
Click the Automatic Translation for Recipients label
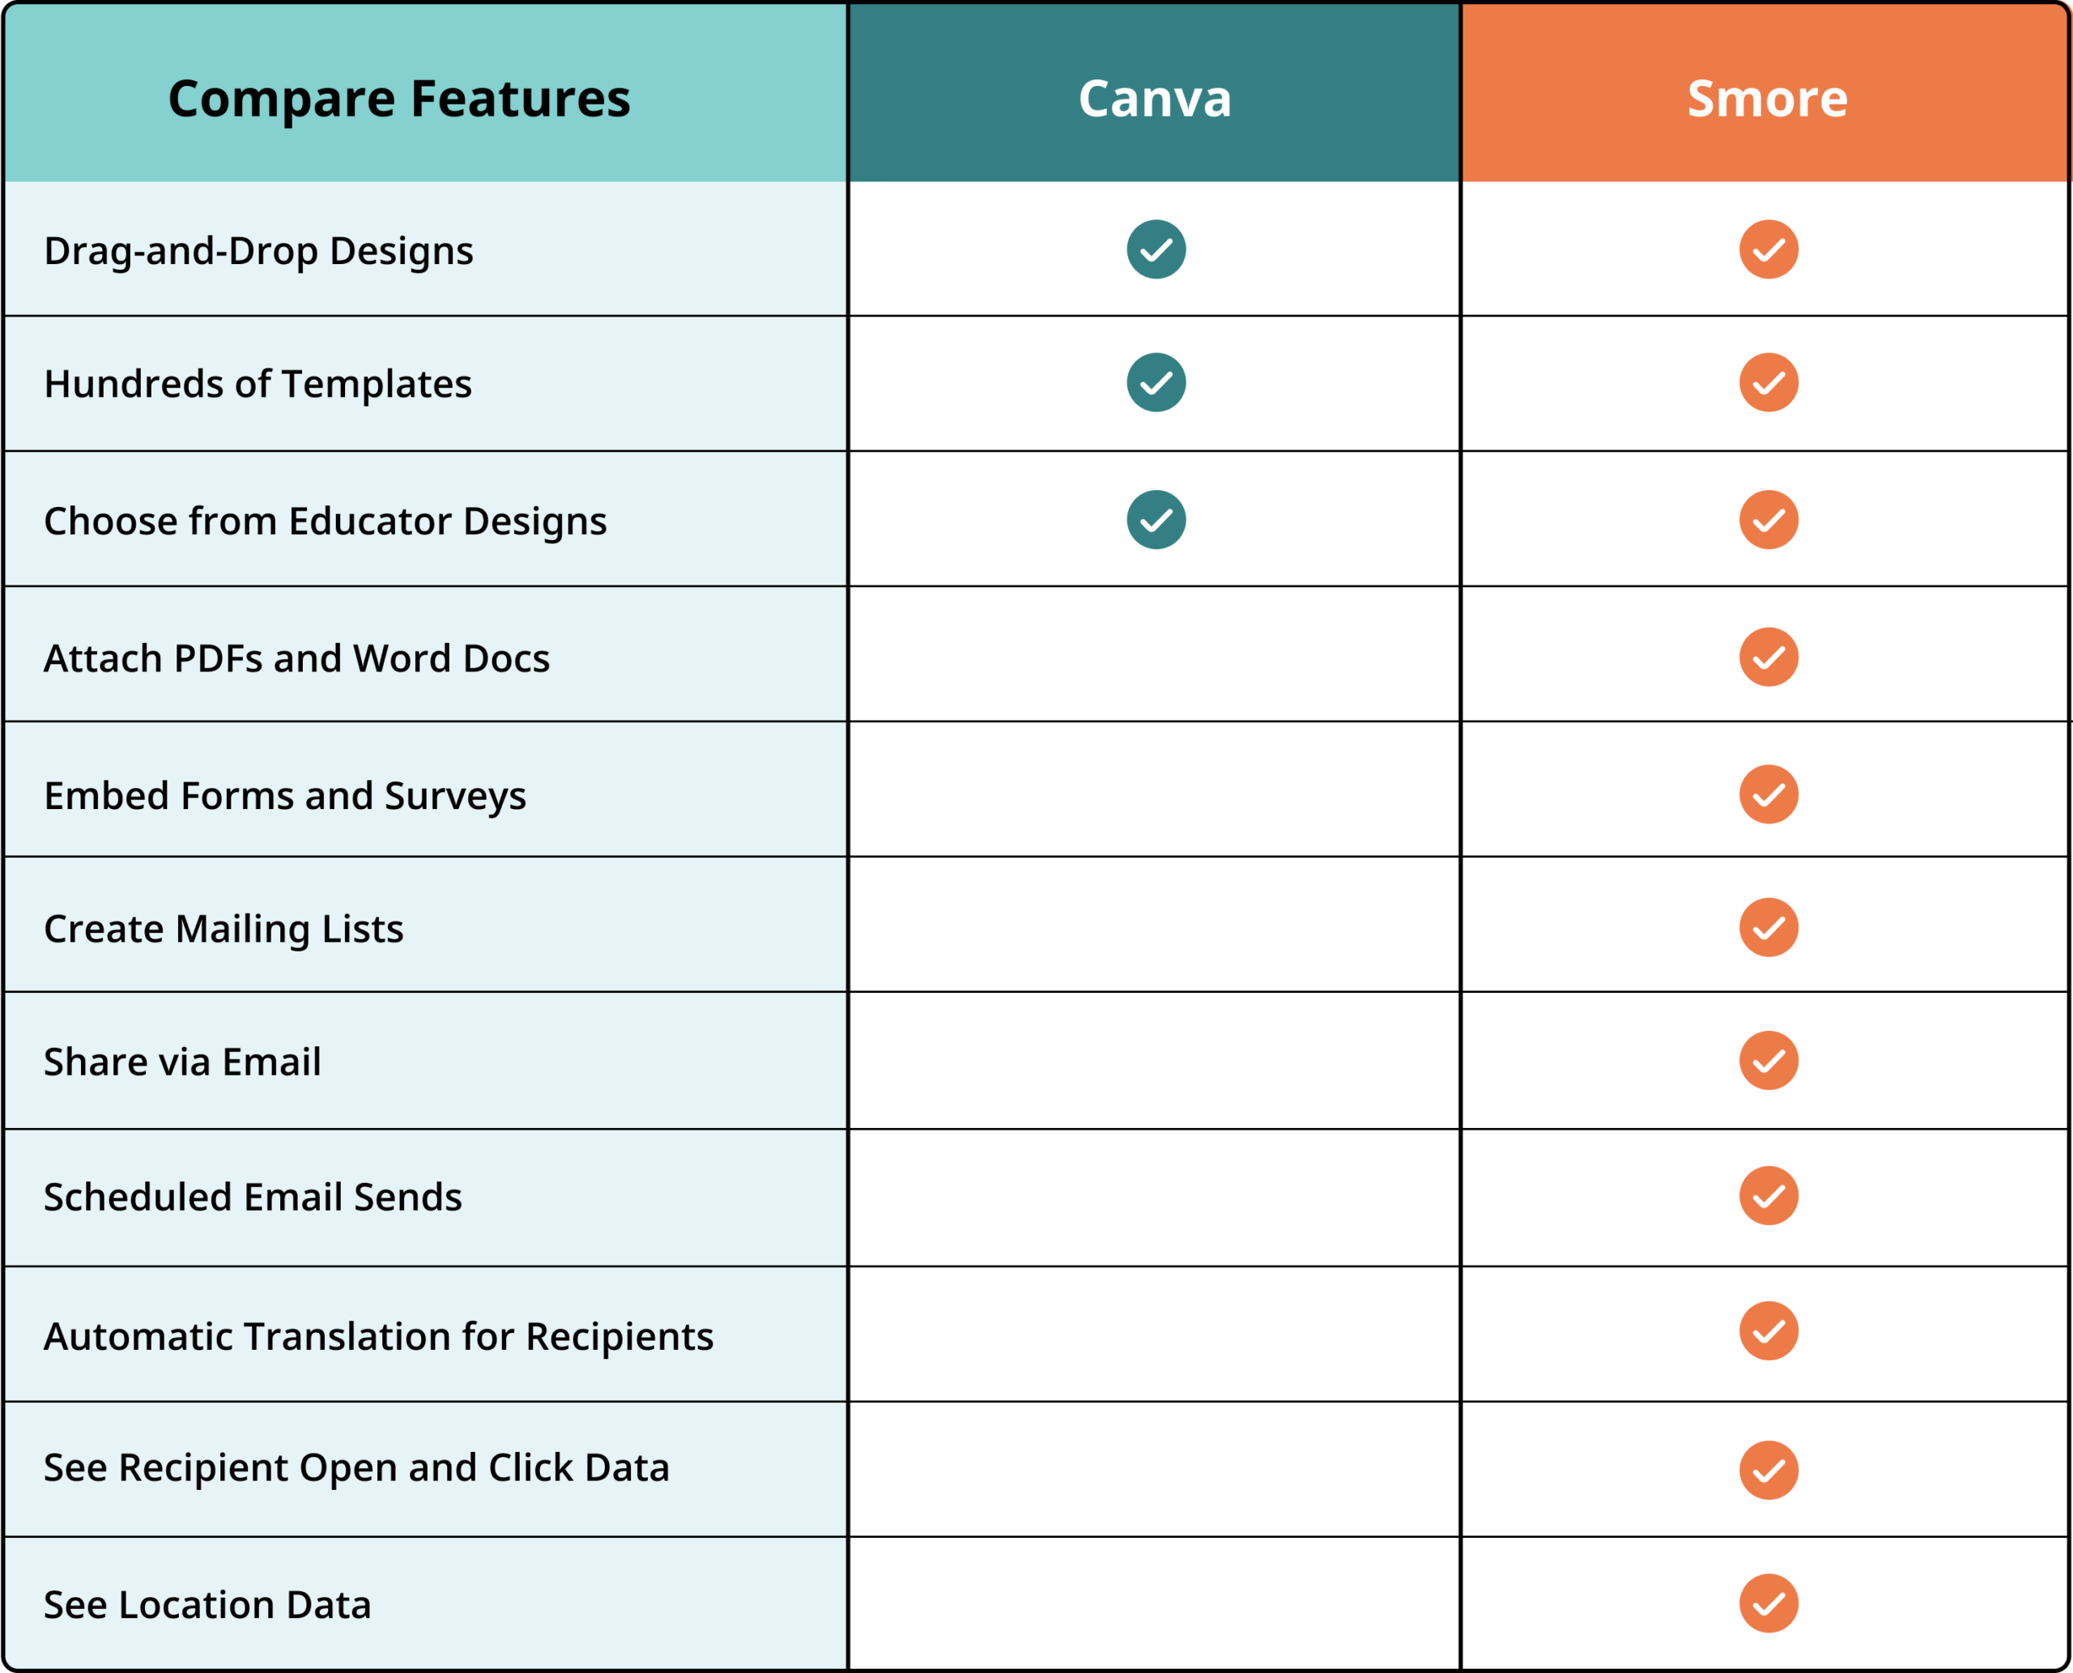click(379, 1337)
